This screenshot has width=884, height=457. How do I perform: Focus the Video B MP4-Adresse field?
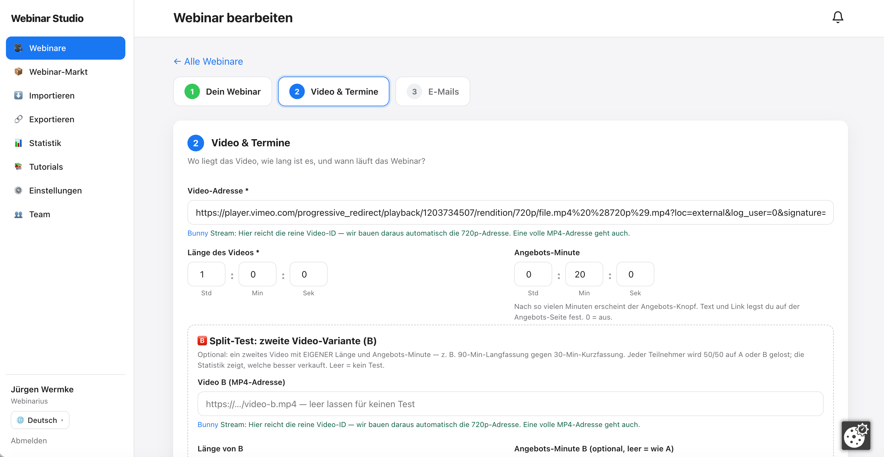point(510,404)
